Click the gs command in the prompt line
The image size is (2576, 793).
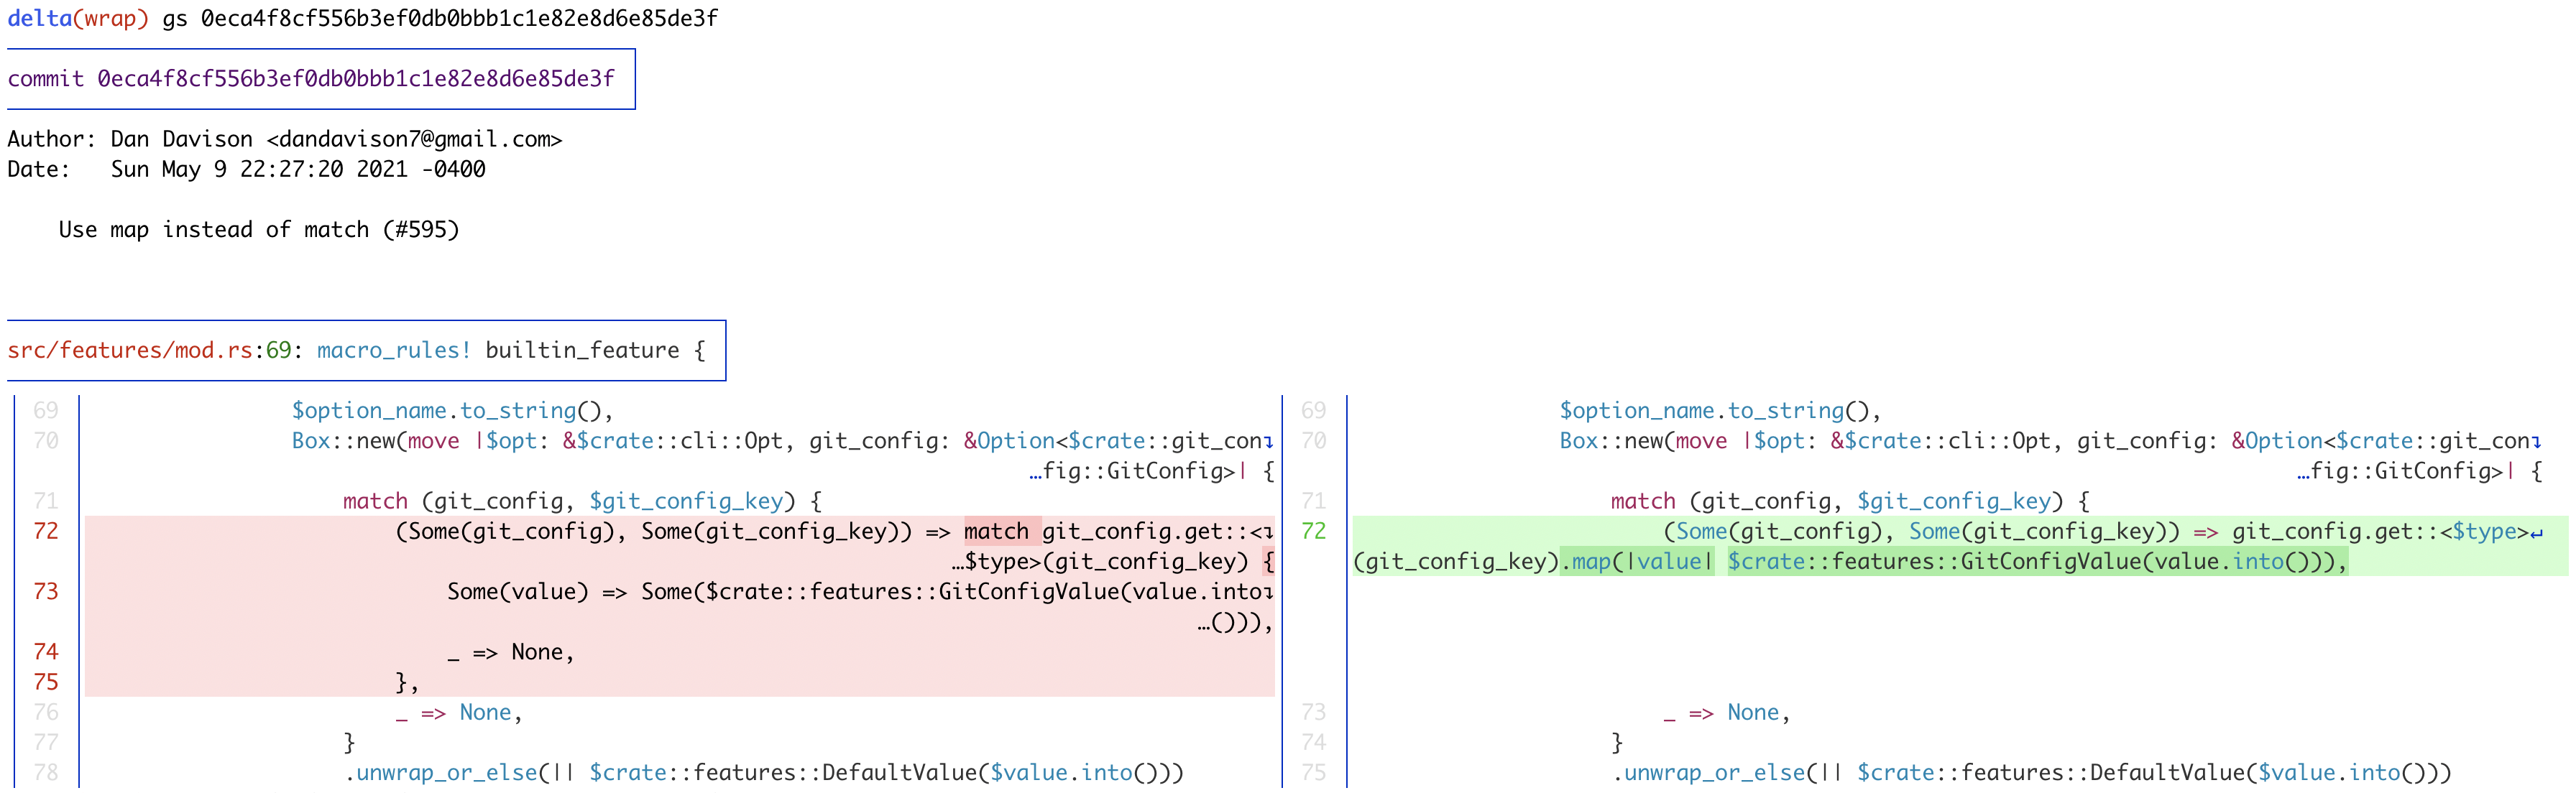tap(176, 17)
